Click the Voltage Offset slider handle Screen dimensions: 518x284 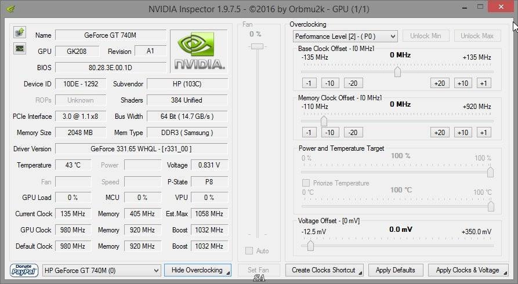click(x=310, y=245)
